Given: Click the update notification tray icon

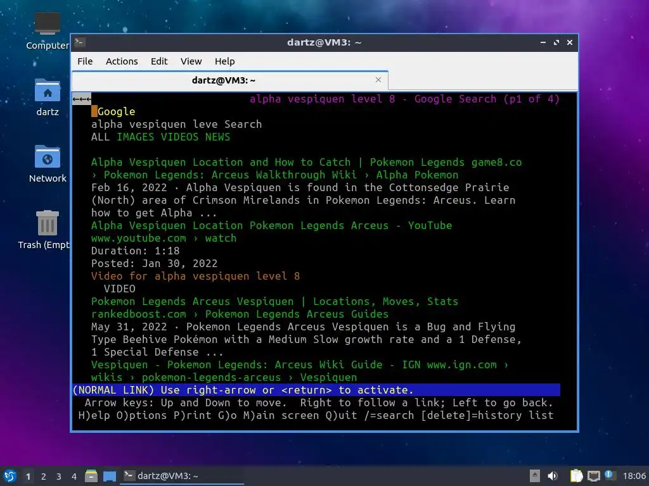Looking at the screenshot, I should click(x=610, y=475).
